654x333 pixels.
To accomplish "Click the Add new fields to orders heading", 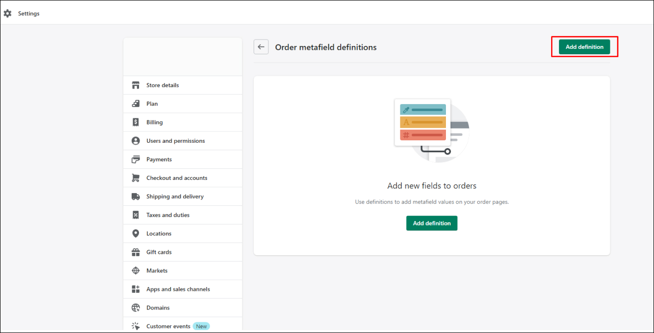I will (x=432, y=186).
